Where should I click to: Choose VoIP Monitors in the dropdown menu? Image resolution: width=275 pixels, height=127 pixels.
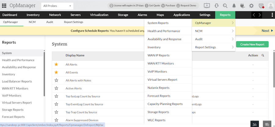pyautogui.click(x=168, y=72)
